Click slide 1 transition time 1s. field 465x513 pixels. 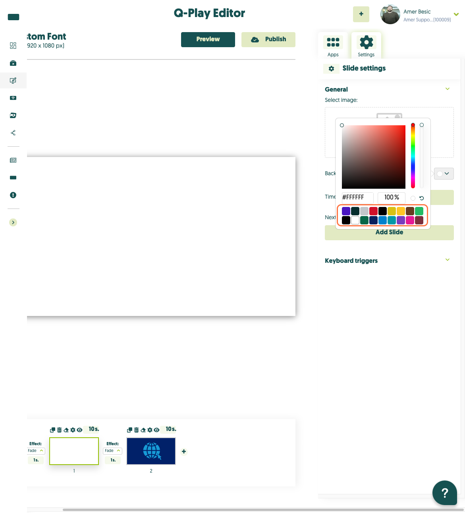click(x=36, y=460)
